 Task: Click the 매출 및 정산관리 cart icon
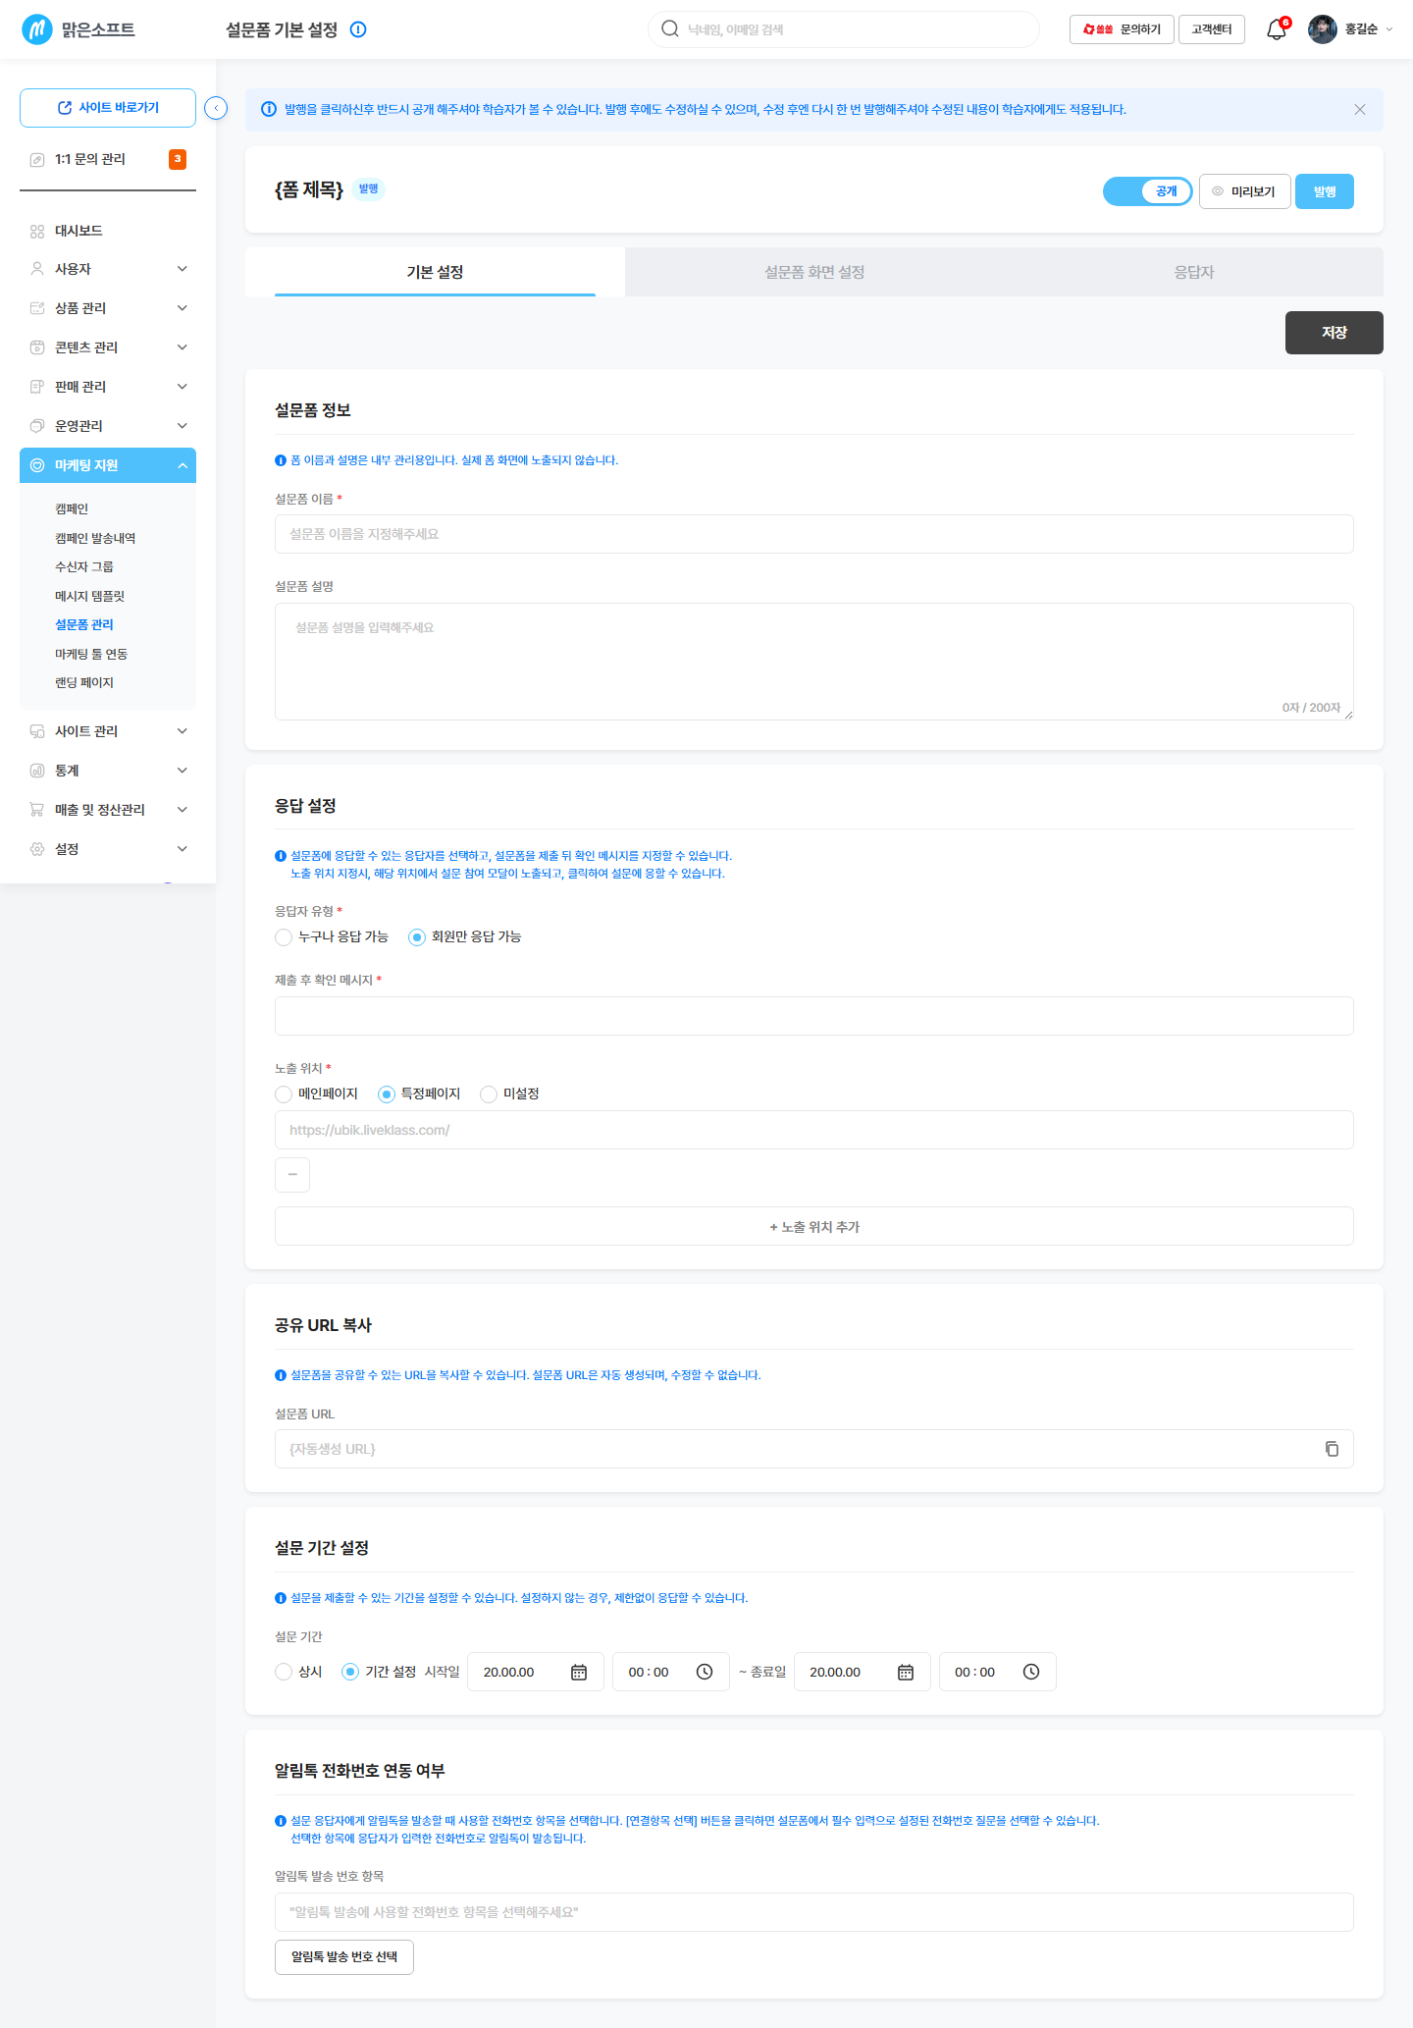point(37,810)
